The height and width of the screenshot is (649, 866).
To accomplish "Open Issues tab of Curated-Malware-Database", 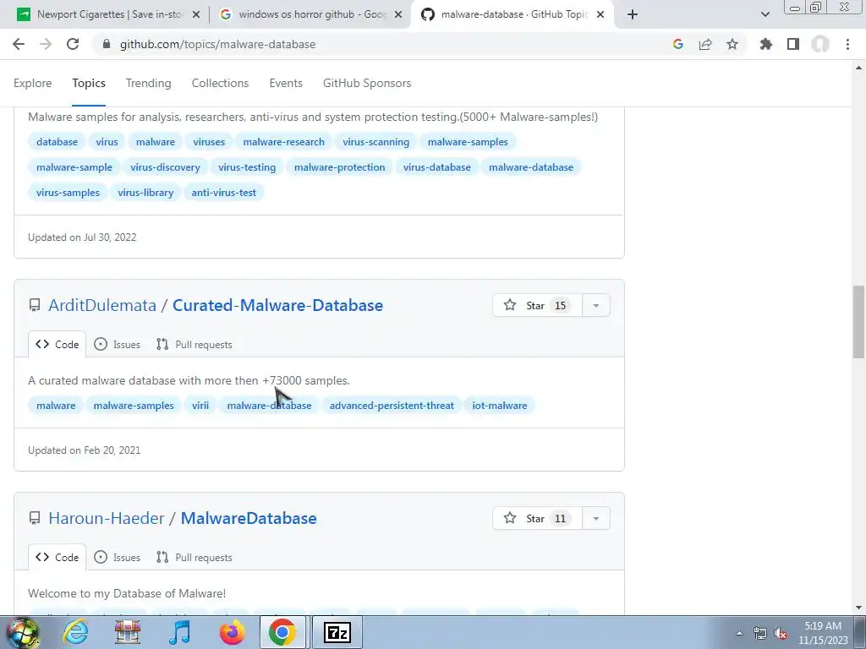I will (117, 345).
